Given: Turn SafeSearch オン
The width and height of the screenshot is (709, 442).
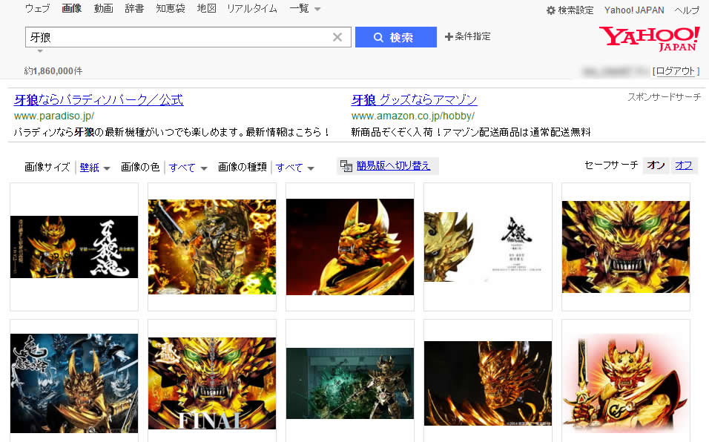Looking at the screenshot, I should coord(656,165).
